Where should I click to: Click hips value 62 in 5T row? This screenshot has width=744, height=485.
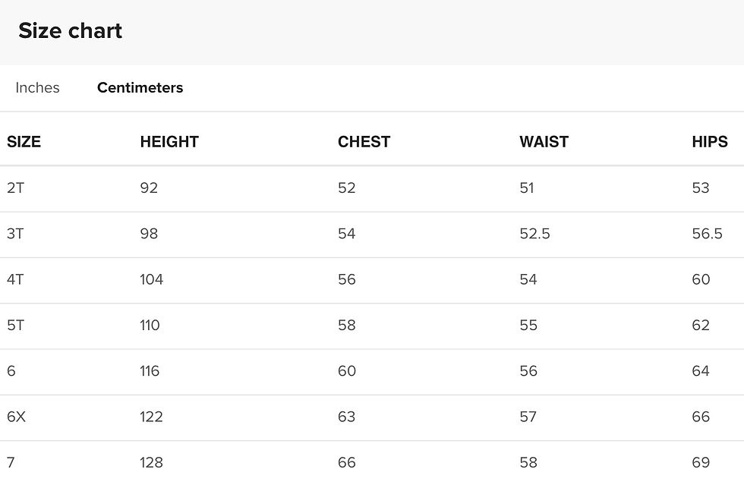point(701,326)
